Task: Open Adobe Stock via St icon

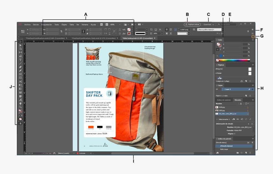Action: pos(107,25)
